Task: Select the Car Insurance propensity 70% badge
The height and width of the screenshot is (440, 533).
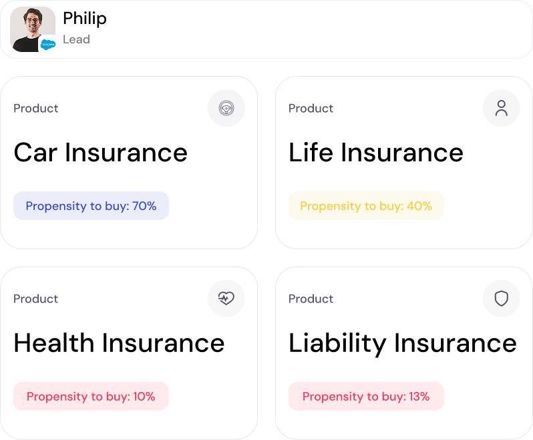Action: [x=91, y=206]
